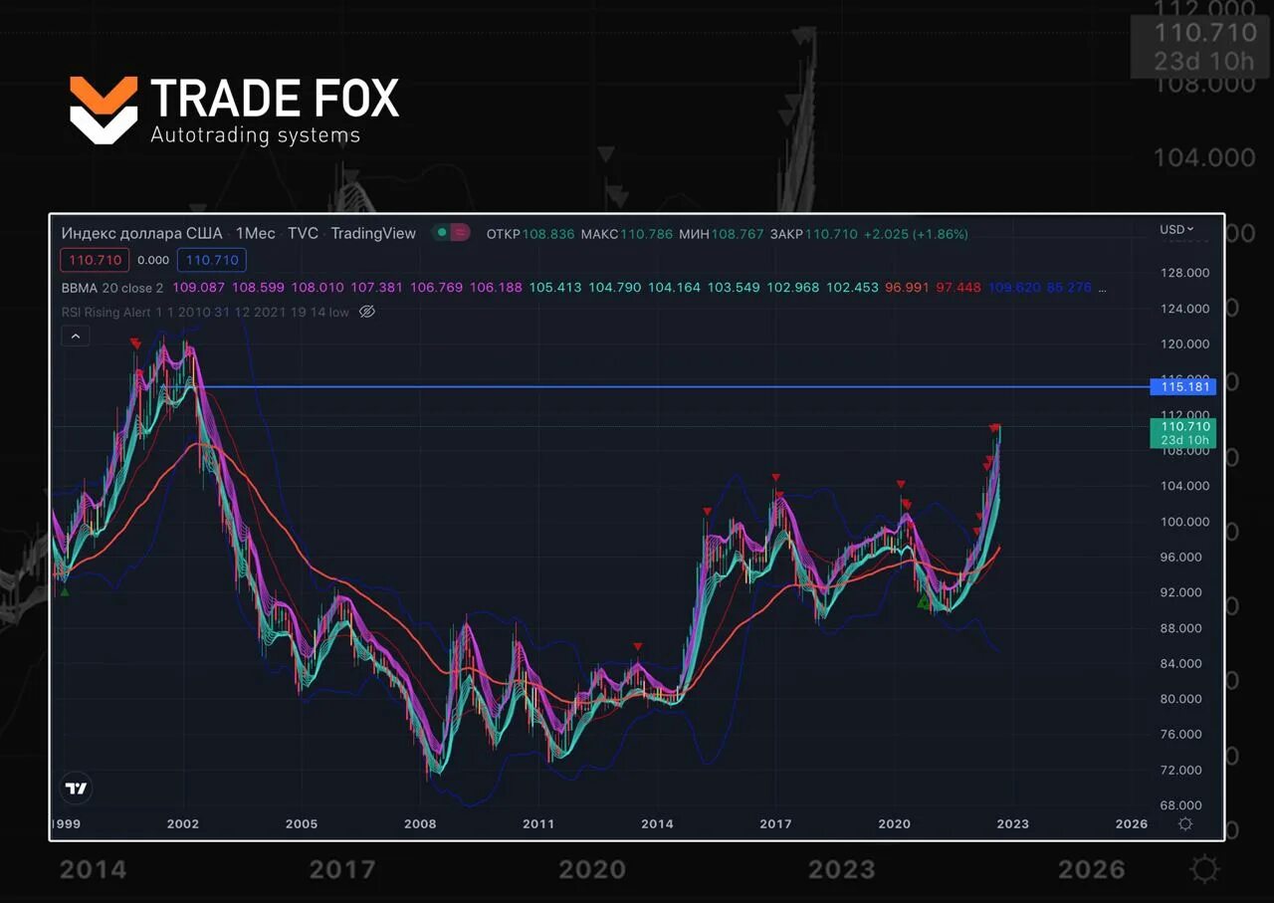
Task: Toggle the market status switch next to TradingView
Action: click(451, 233)
